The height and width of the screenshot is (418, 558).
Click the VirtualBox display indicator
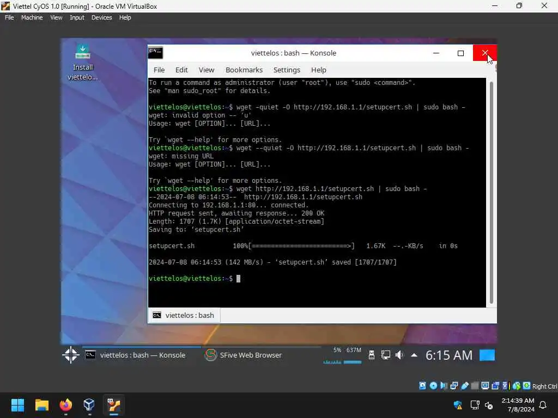click(x=485, y=386)
